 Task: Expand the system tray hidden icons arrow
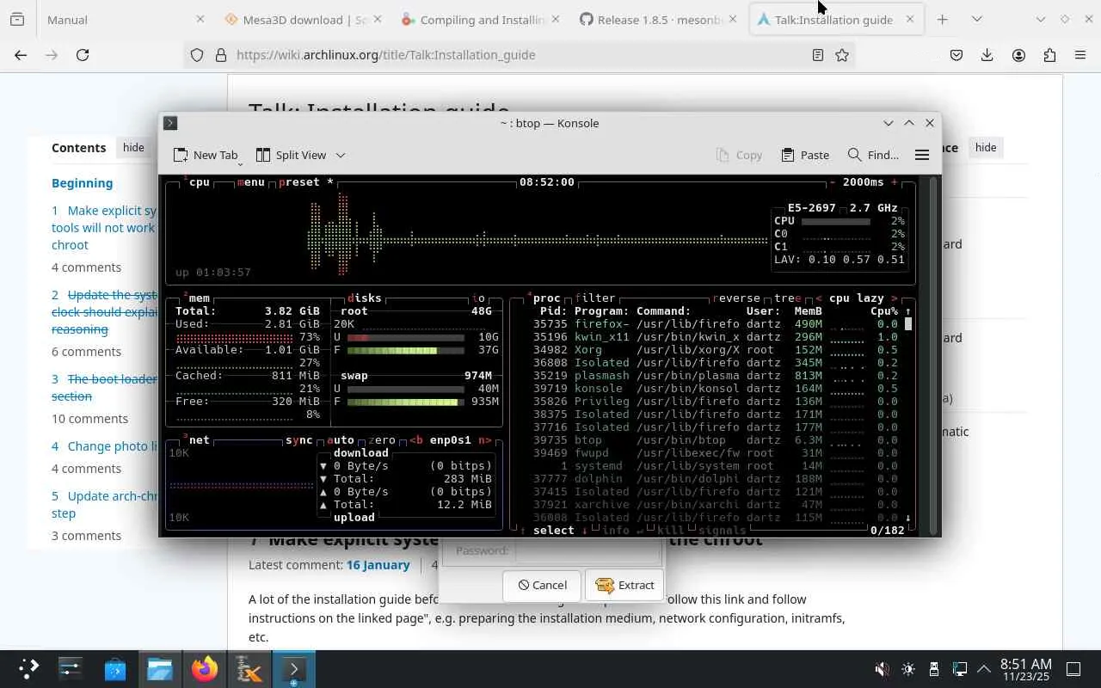(x=984, y=669)
